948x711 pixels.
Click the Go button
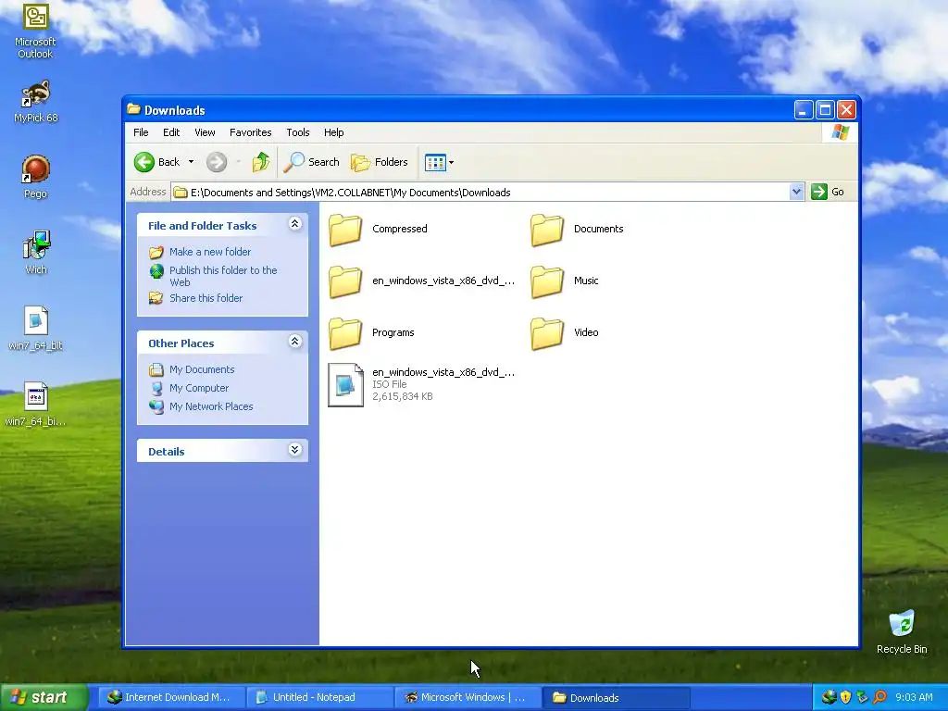(x=828, y=192)
